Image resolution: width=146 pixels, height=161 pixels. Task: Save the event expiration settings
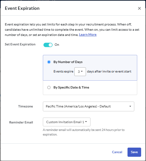[x=134, y=152]
